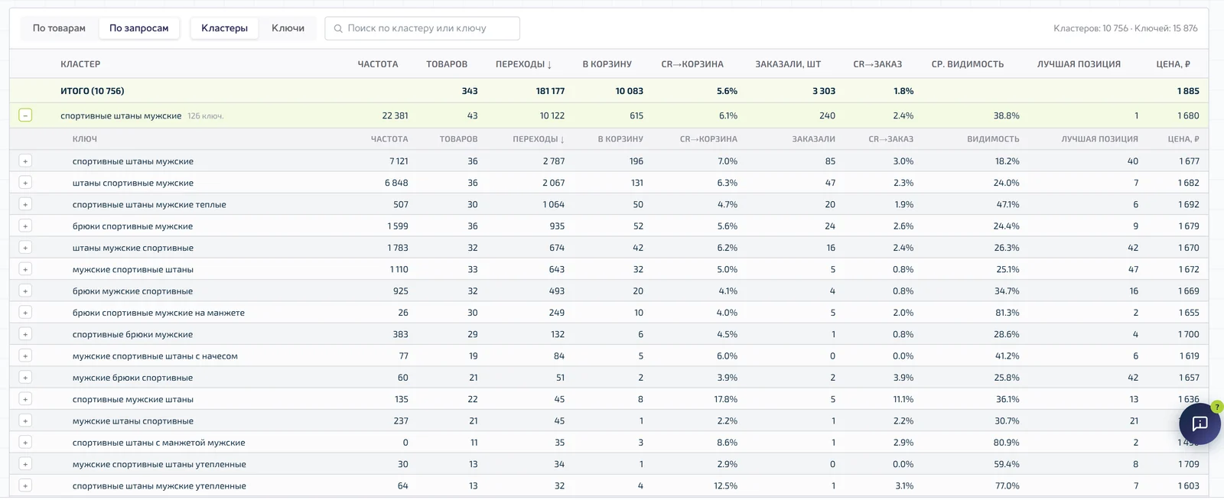Click the КЛЮЧ sub-table column header
This screenshot has width=1224, height=500.
pyautogui.click(x=85, y=139)
